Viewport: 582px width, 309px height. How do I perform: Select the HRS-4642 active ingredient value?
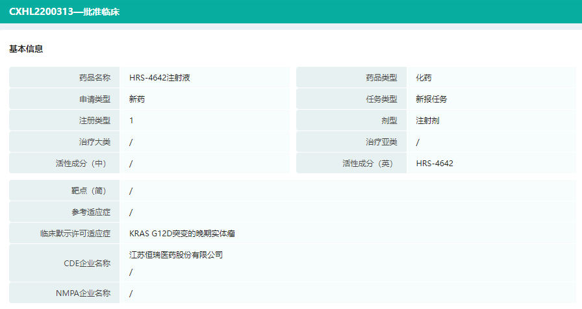pos(435,164)
